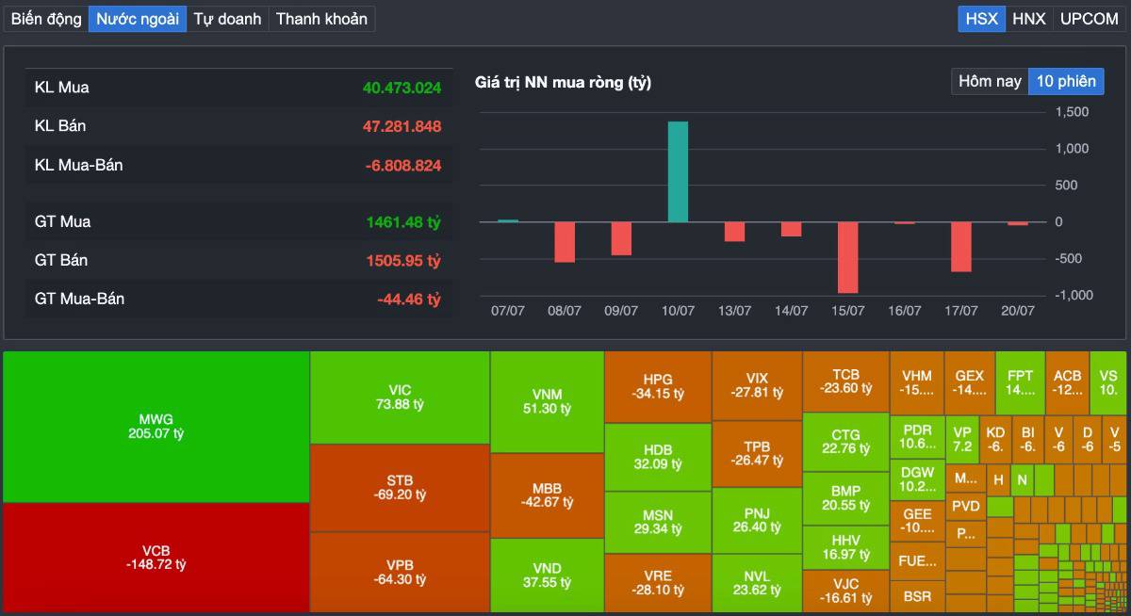Click the BMP 20.55 tỷ tile
The height and width of the screenshot is (616, 1131).
point(845,498)
